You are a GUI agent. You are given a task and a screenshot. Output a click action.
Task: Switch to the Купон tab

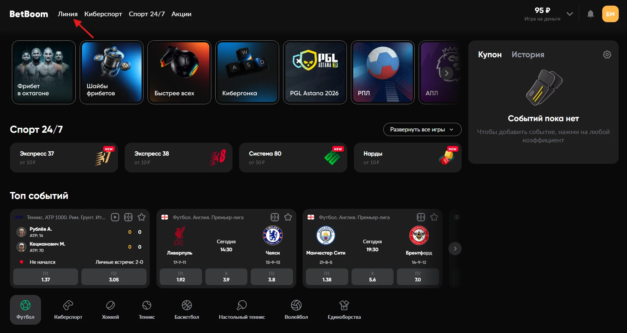(490, 55)
